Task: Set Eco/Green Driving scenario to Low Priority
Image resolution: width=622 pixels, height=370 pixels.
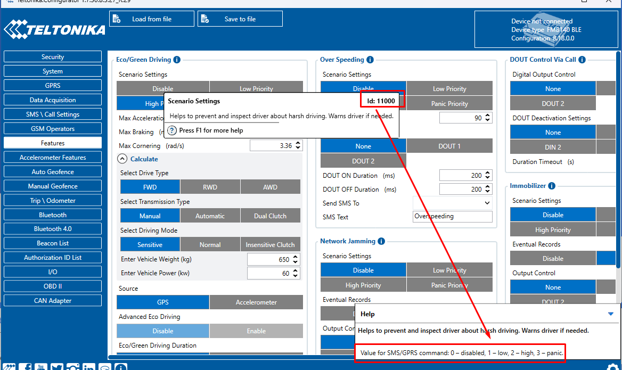Action: tap(256, 88)
